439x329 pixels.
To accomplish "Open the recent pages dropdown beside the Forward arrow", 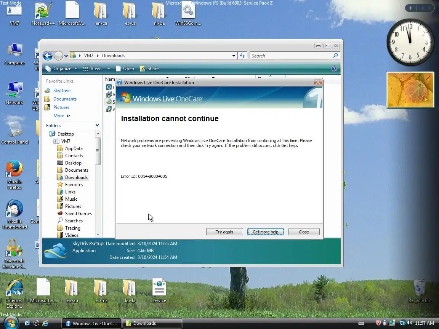I will click(x=66, y=56).
